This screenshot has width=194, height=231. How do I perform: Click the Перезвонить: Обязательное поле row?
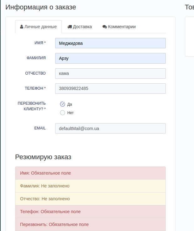pos(91,224)
